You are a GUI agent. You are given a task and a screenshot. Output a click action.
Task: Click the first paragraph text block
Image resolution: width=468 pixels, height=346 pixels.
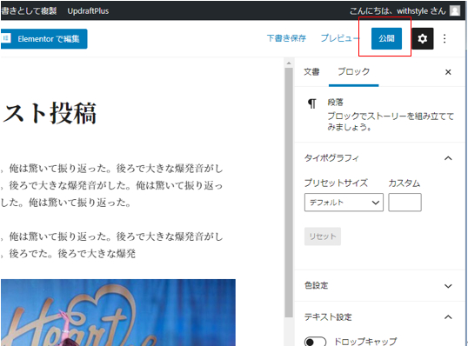(112, 185)
